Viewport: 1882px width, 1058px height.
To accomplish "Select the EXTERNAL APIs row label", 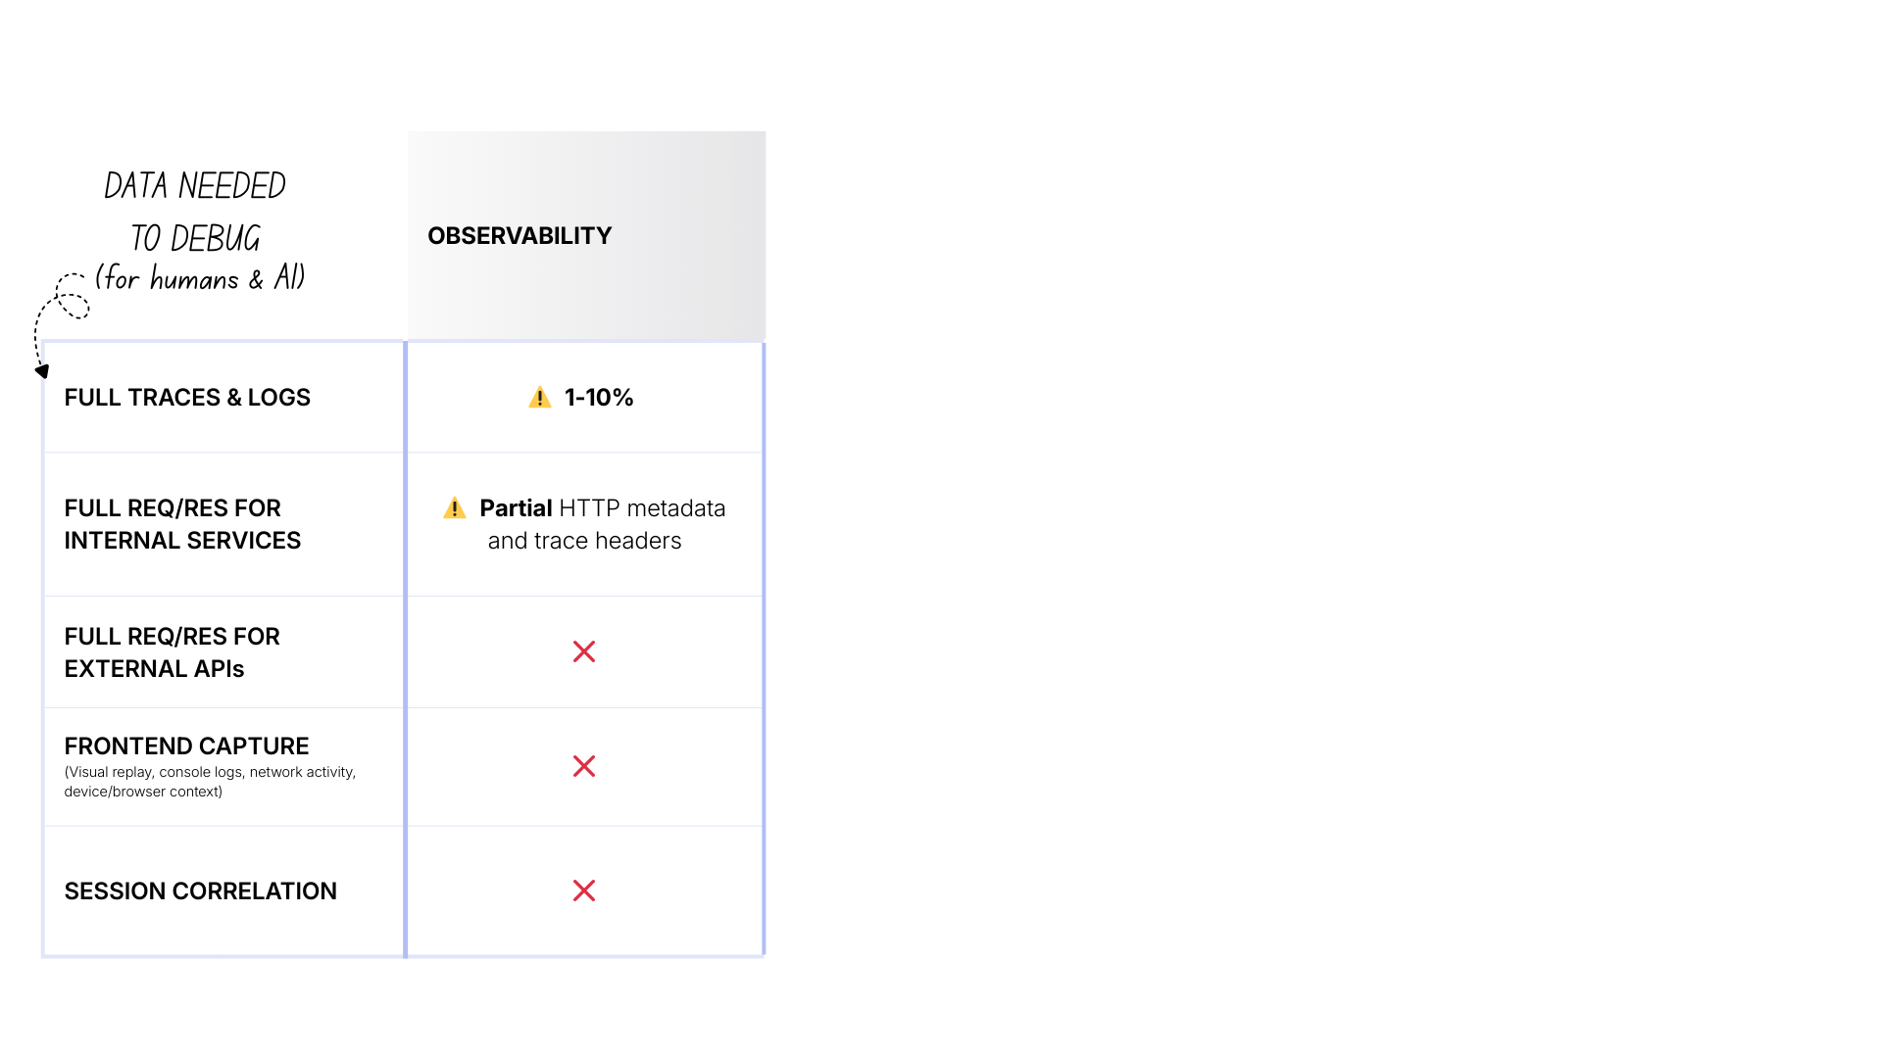I will pyautogui.click(x=154, y=669).
